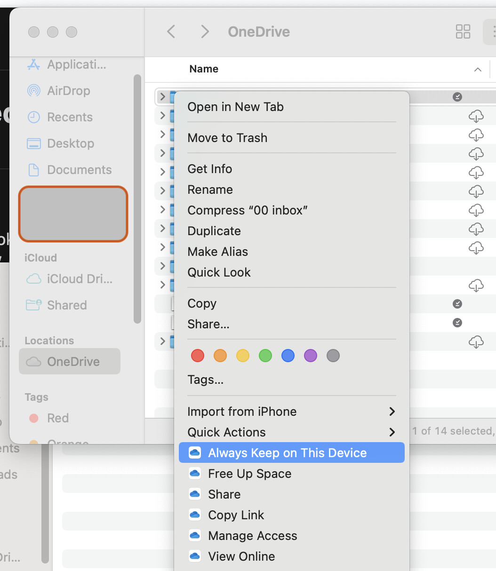Image resolution: width=496 pixels, height=571 pixels.
Task: Apply the yellow tag color dot
Action: pyautogui.click(x=243, y=356)
